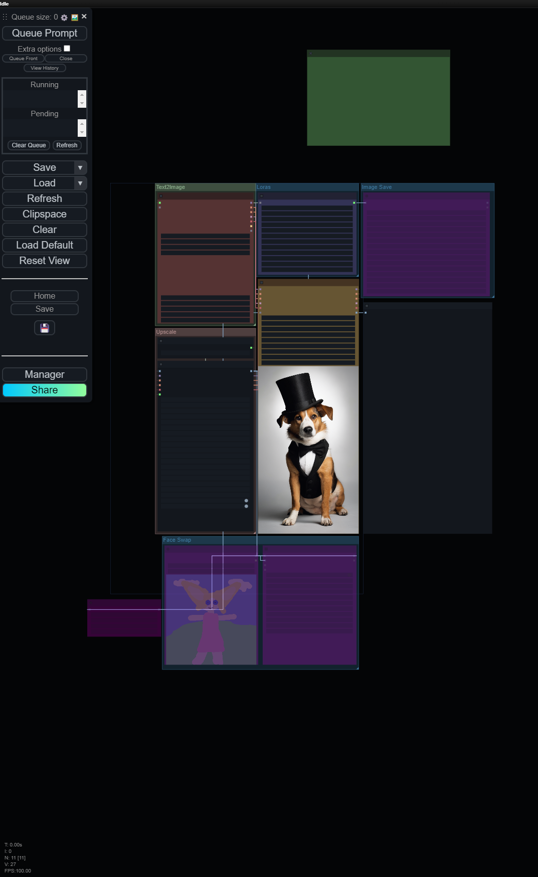Click the dog in top hat preview image
The width and height of the screenshot is (538, 877).
[308, 450]
